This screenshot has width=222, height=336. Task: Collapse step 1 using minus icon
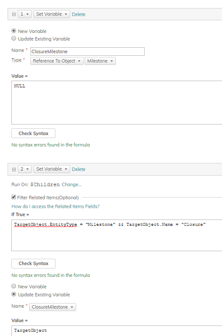pyautogui.click(x=14, y=14)
